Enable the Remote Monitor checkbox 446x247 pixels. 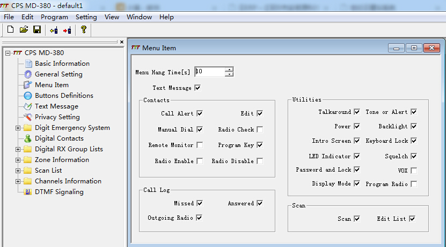pyautogui.click(x=200, y=145)
